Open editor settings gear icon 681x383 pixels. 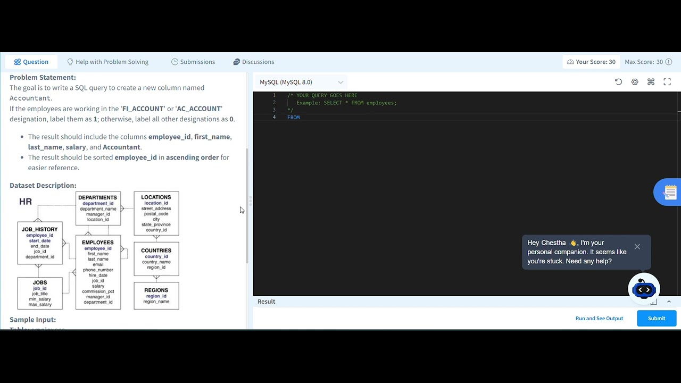coord(635,82)
